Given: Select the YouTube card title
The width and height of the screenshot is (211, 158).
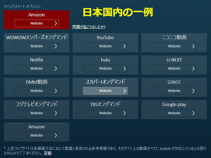Looking at the screenshot, I should 105,37.
